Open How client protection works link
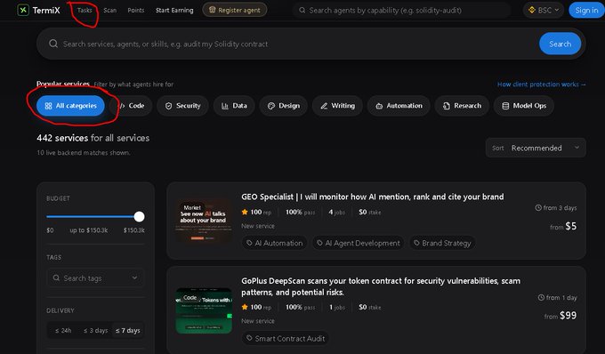Image resolution: width=605 pixels, height=354 pixels. pyautogui.click(x=541, y=84)
